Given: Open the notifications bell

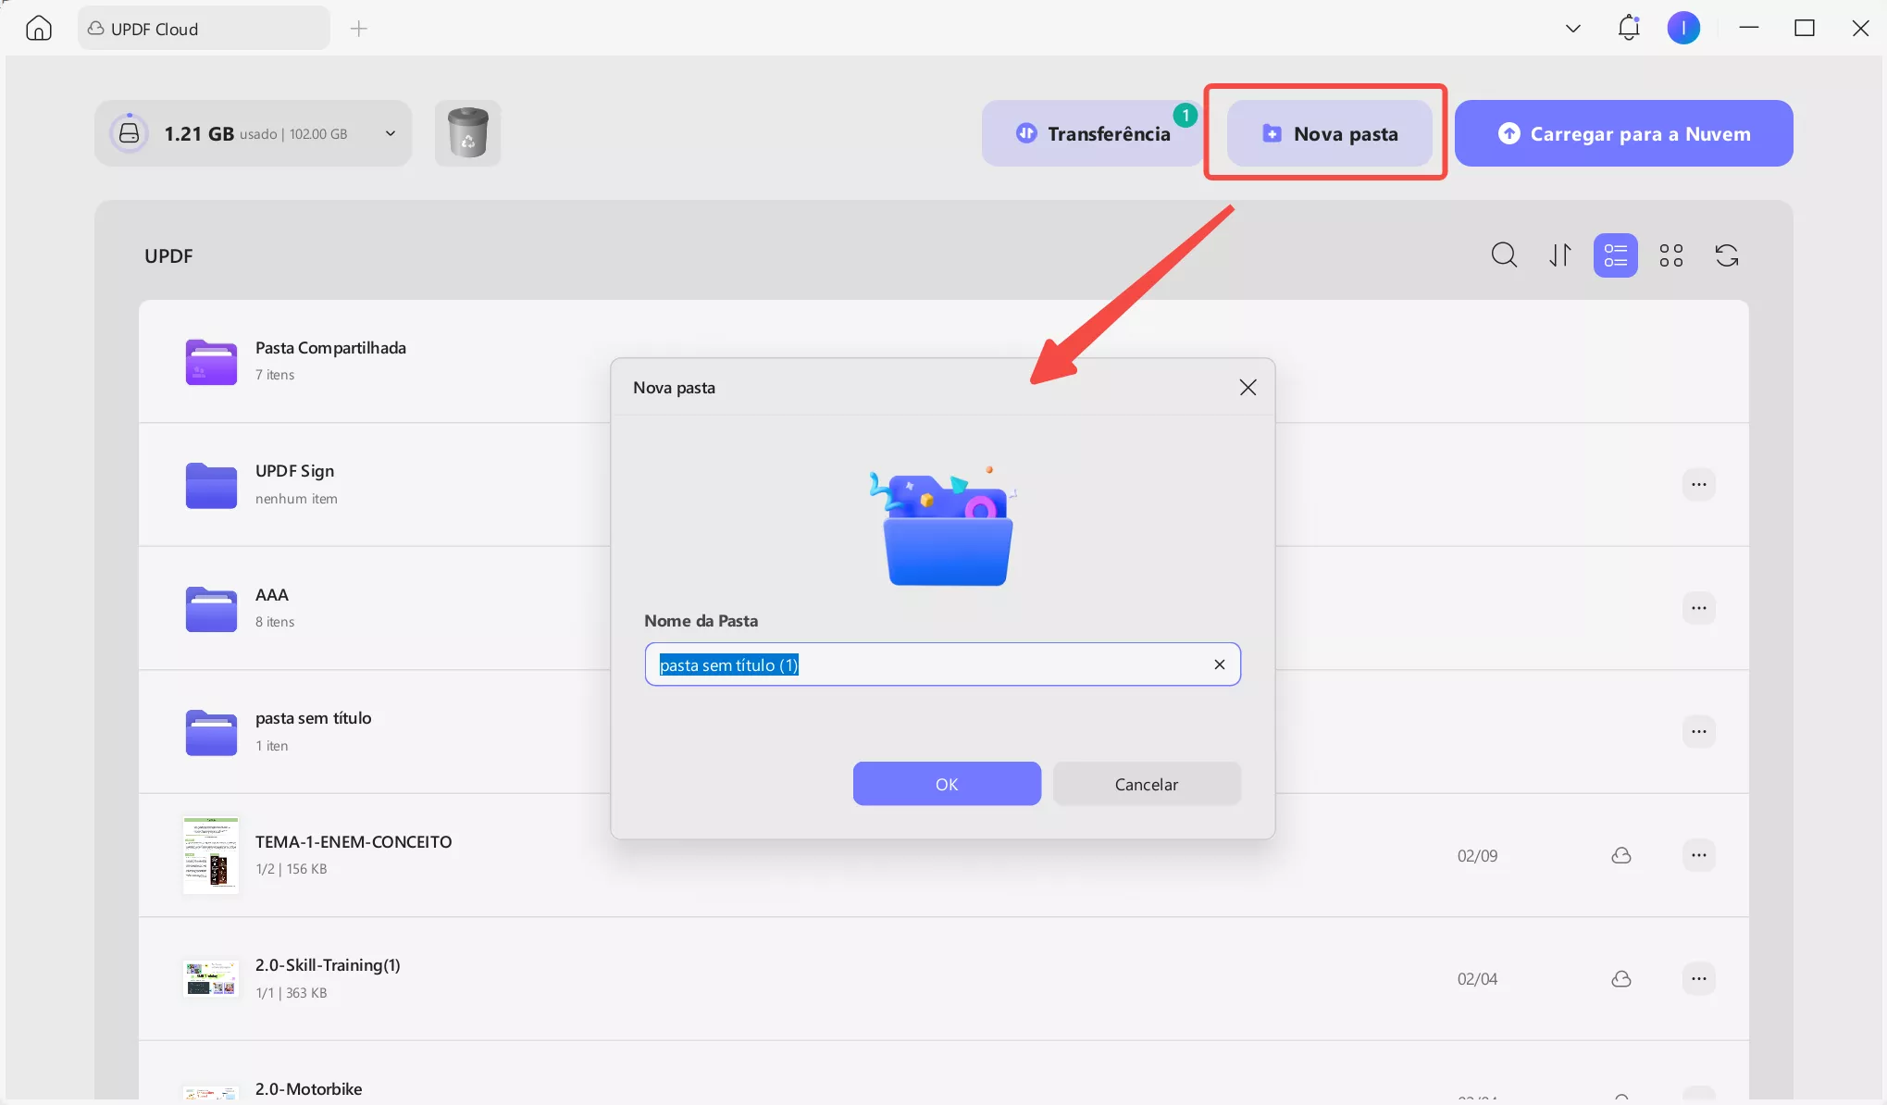Looking at the screenshot, I should point(1629,28).
